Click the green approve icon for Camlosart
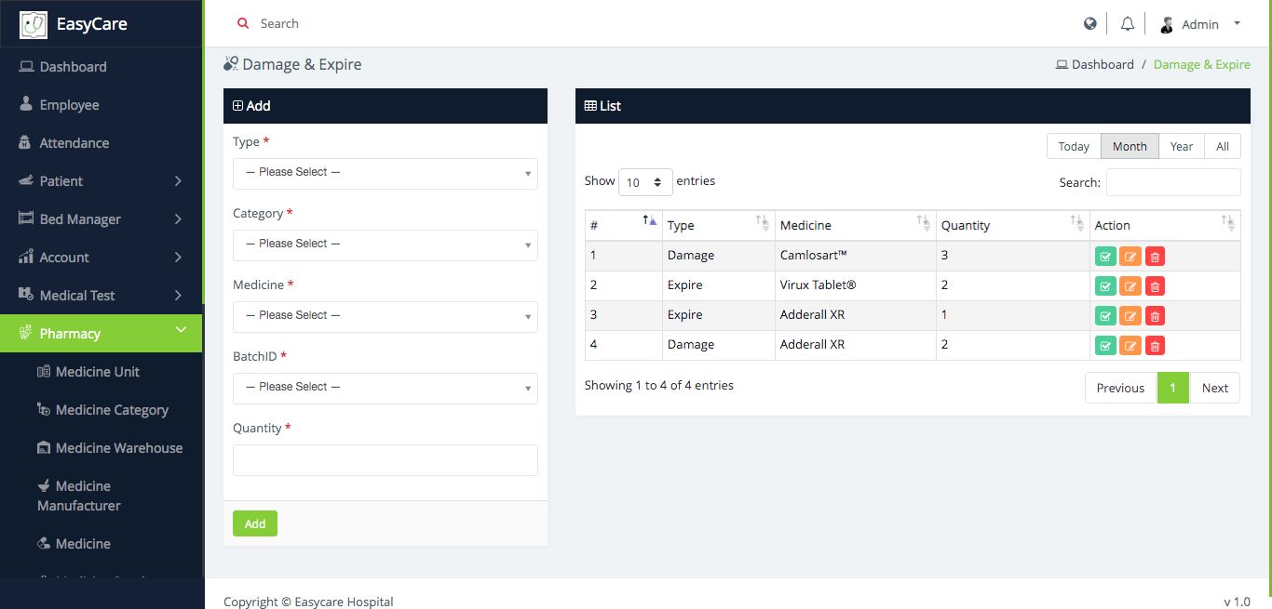The width and height of the screenshot is (1272, 609). point(1105,257)
